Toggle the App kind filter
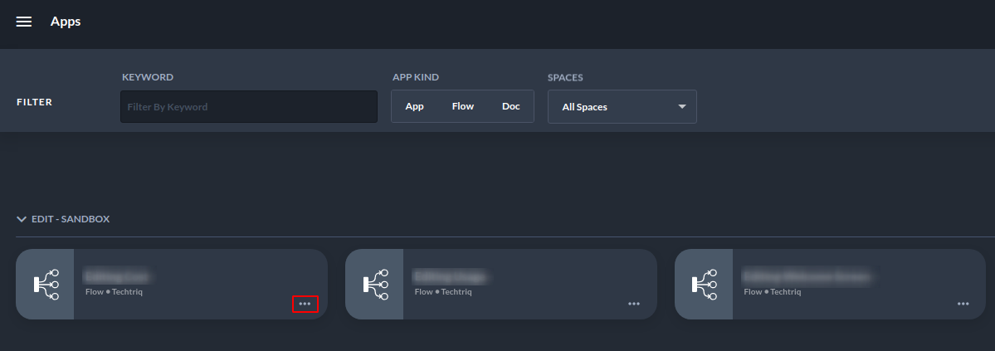The width and height of the screenshot is (995, 351). tap(414, 106)
